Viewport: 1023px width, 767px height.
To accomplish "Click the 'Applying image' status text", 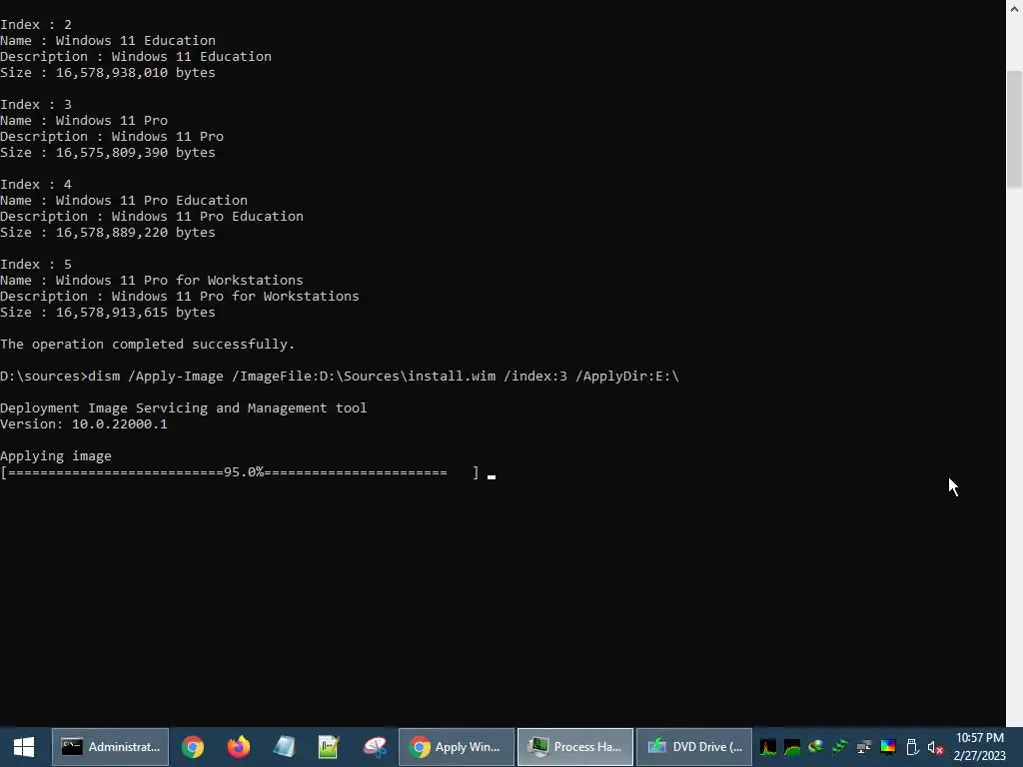I will click(56, 455).
